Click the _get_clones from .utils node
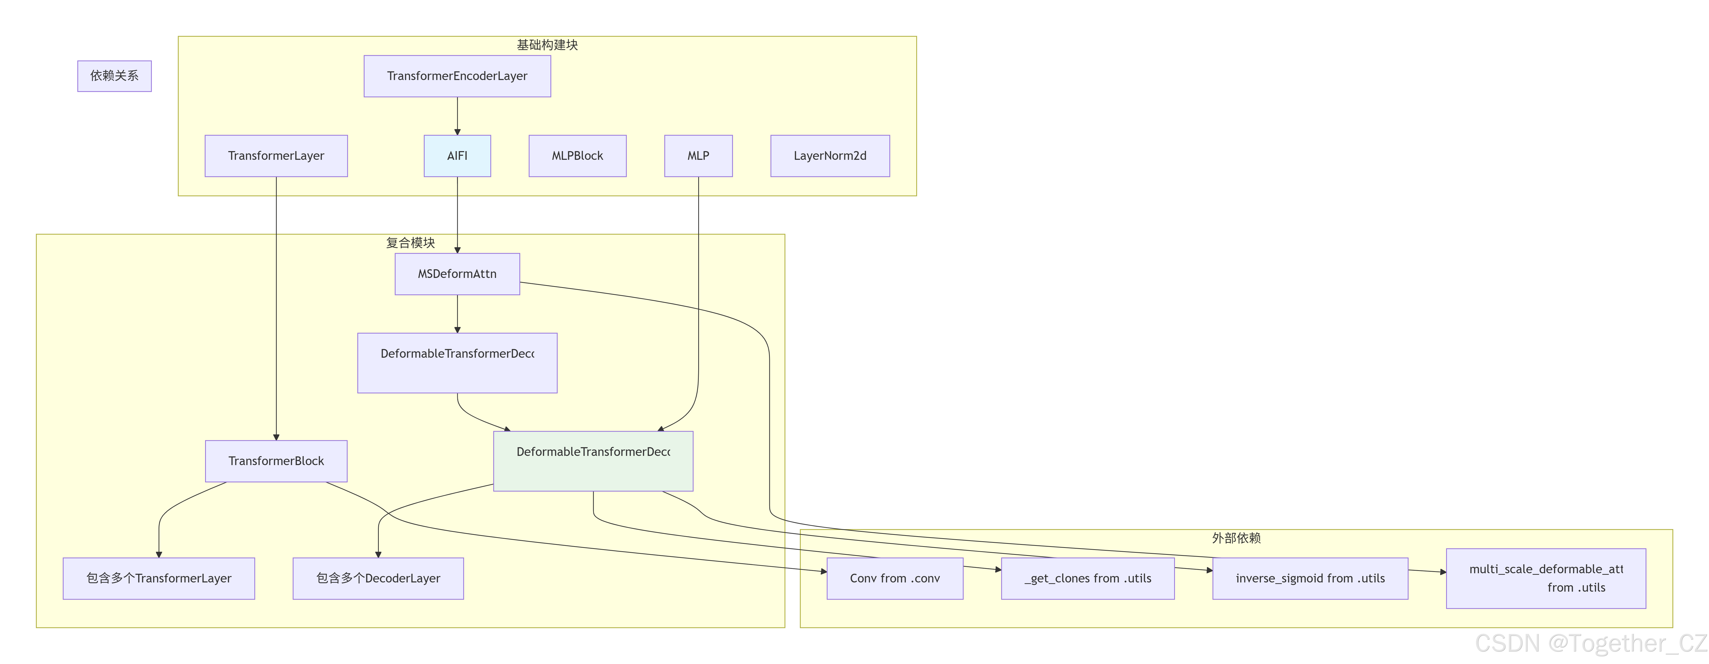 pyautogui.click(x=1087, y=578)
